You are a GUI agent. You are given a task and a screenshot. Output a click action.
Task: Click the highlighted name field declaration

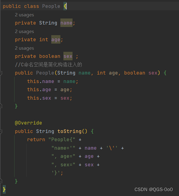tap(66, 23)
